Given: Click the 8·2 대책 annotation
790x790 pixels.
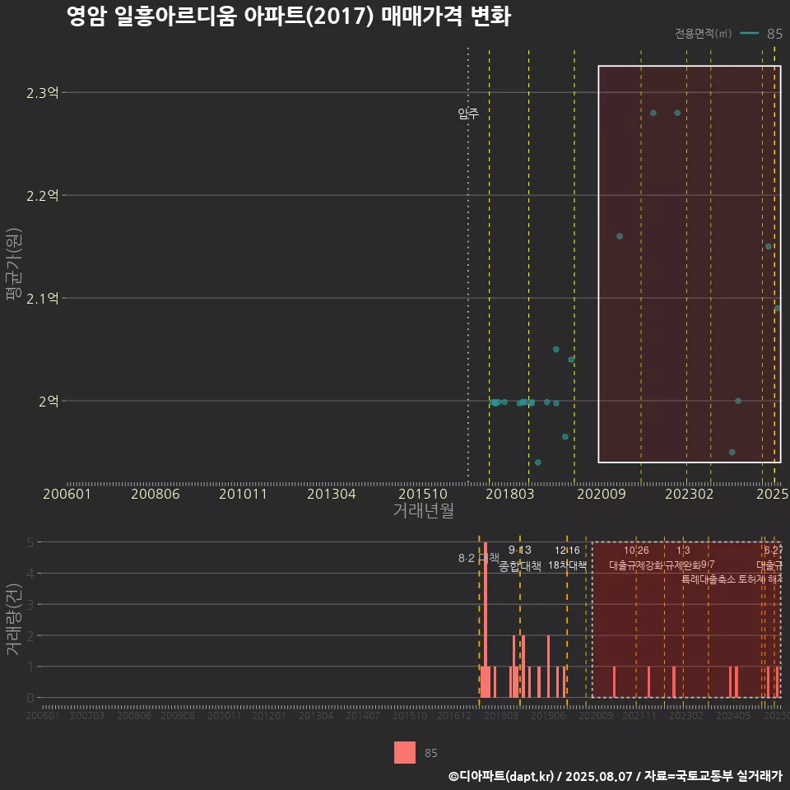Looking at the screenshot, I should [479, 558].
